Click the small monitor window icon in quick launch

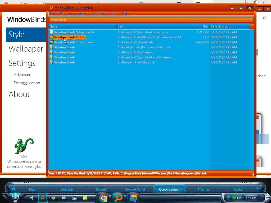74,198
